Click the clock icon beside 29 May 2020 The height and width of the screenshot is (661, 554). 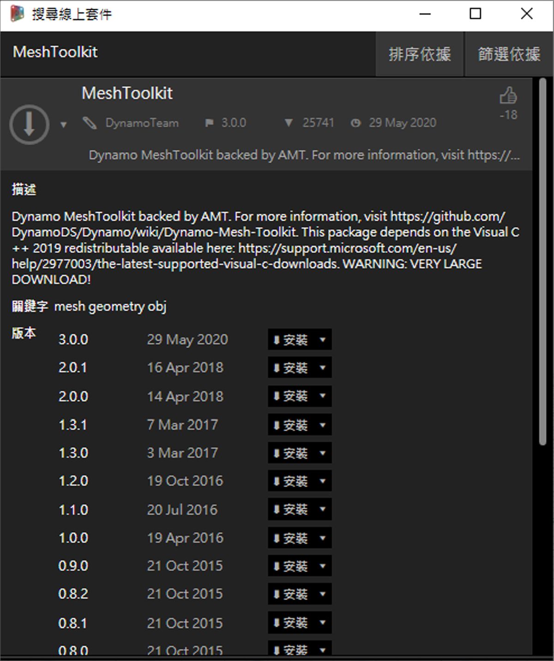355,123
